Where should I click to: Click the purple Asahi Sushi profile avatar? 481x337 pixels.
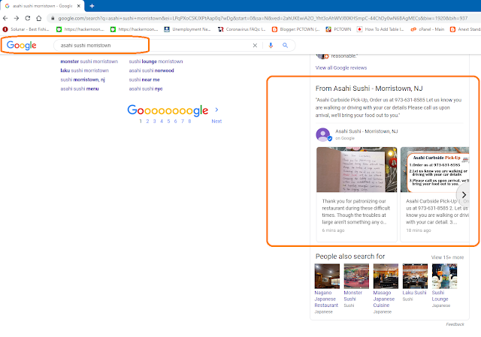[323, 134]
